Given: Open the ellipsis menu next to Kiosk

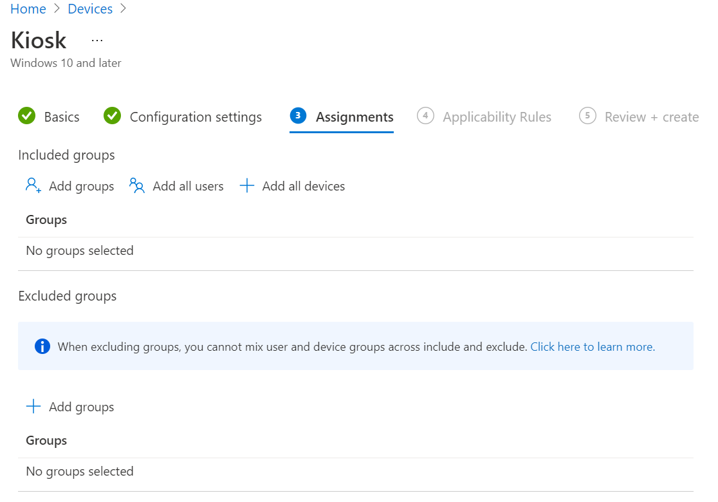Looking at the screenshot, I should point(97,40).
